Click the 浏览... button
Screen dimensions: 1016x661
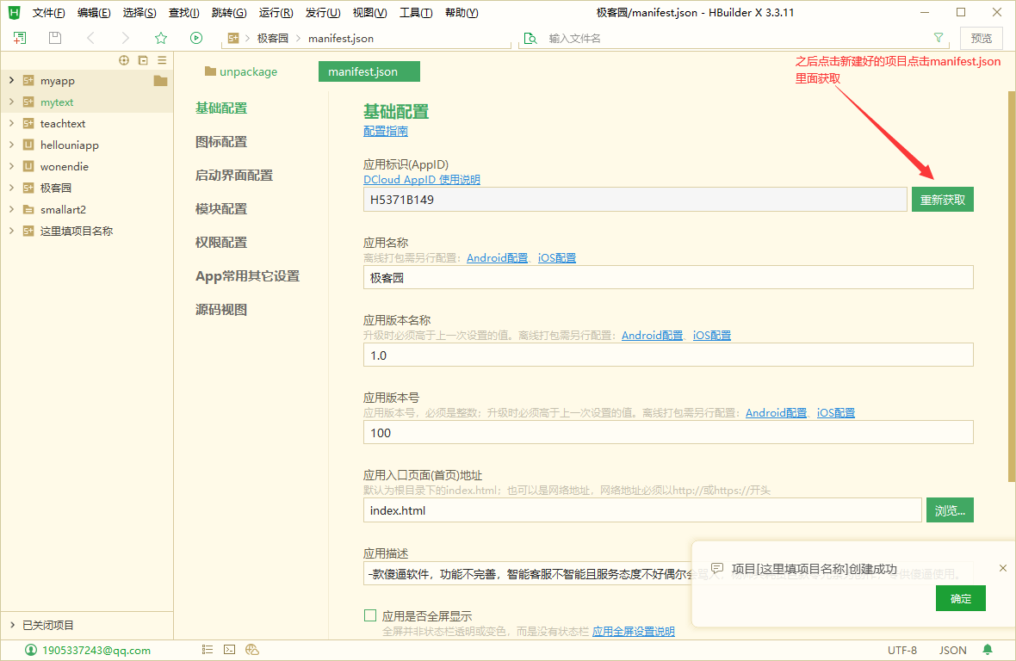click(x=950, y=510)
